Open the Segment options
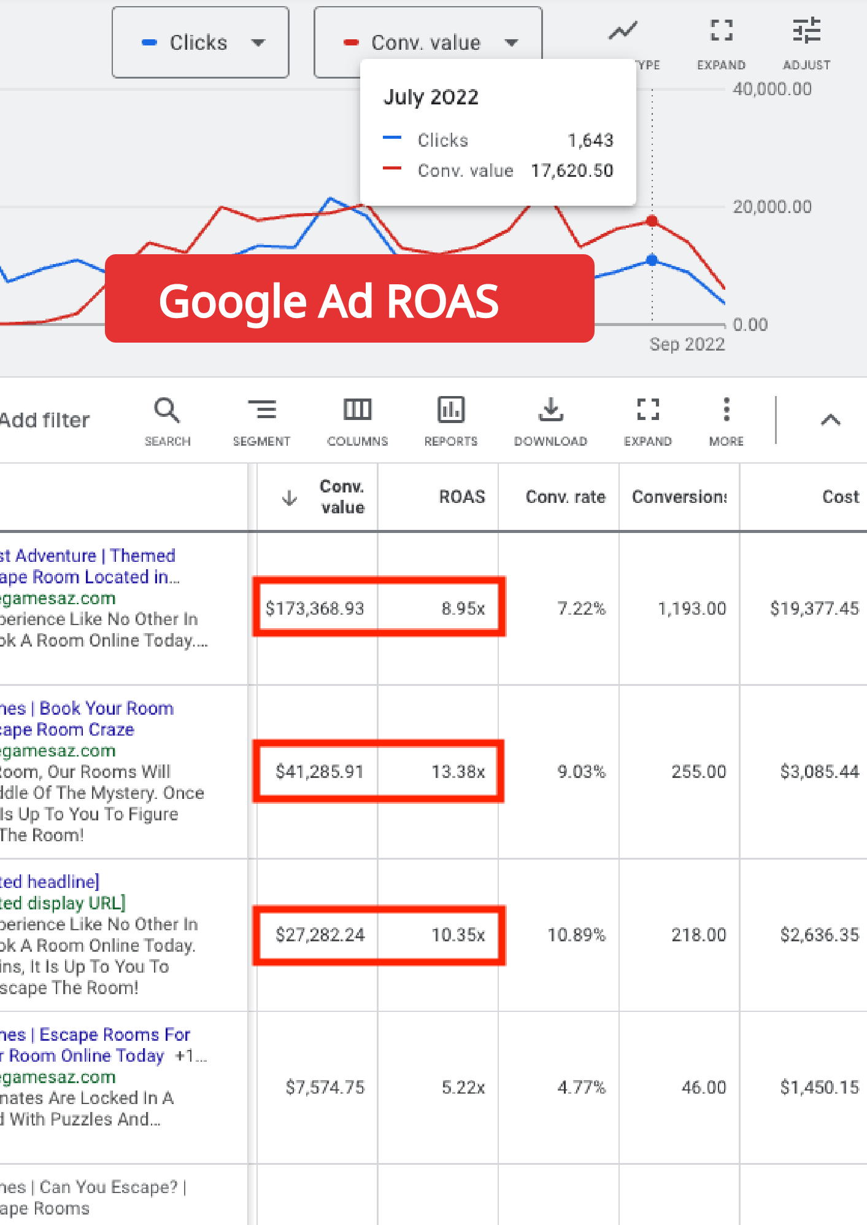 pyautogui.click(x=261, y=422)
